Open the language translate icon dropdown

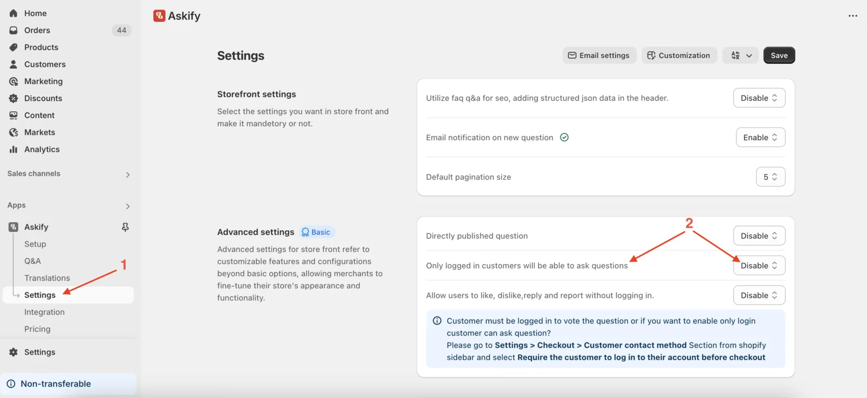[x=741, y=55]
